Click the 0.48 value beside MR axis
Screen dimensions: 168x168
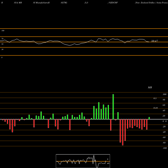tap(156, 108)
